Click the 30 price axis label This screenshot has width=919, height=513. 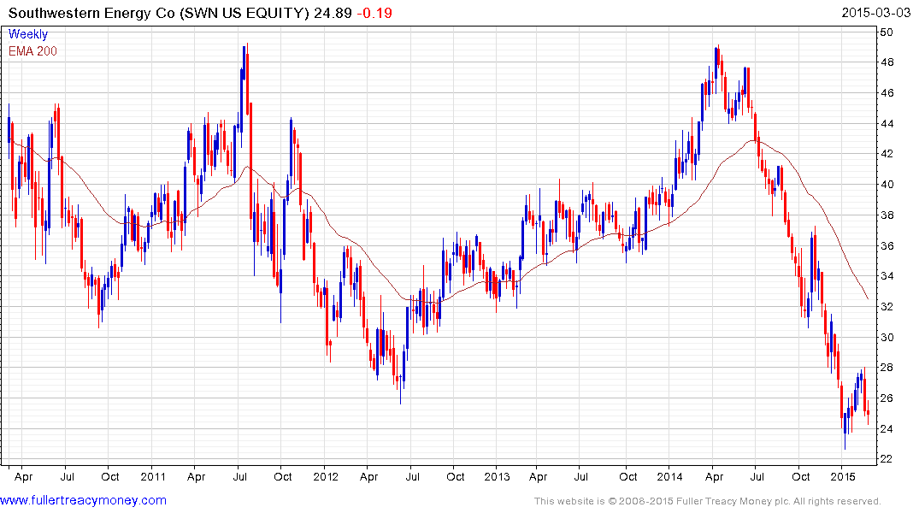click(887, 337)
